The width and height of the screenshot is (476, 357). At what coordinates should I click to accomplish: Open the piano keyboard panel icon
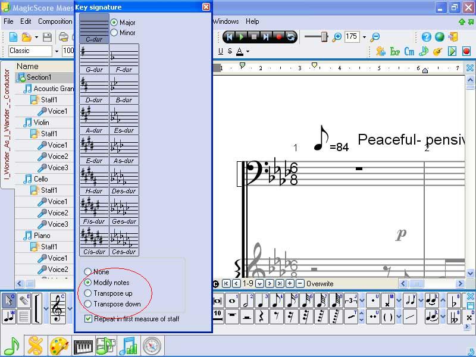(83, 346)
